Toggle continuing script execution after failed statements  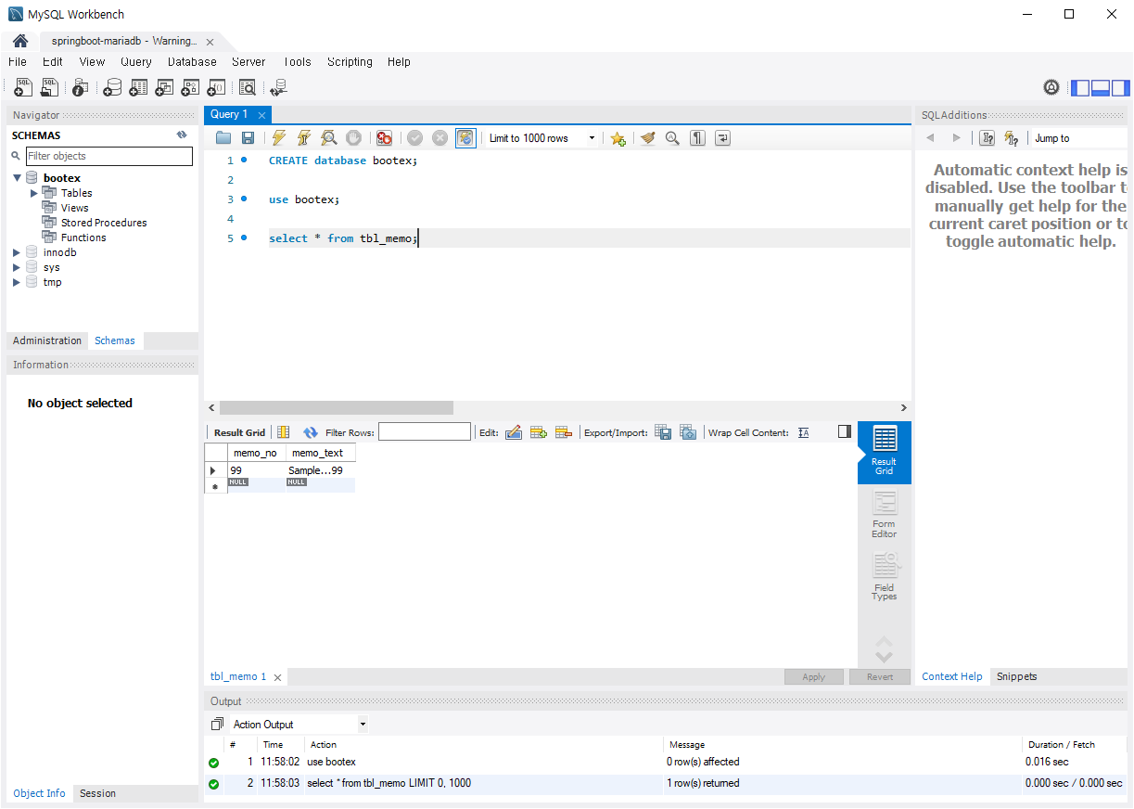click(384, 138)
